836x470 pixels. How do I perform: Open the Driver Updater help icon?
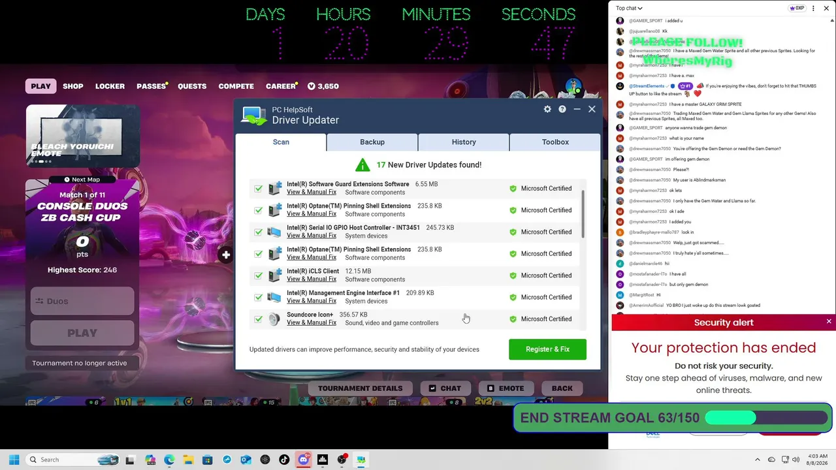[x=562, y=109]
